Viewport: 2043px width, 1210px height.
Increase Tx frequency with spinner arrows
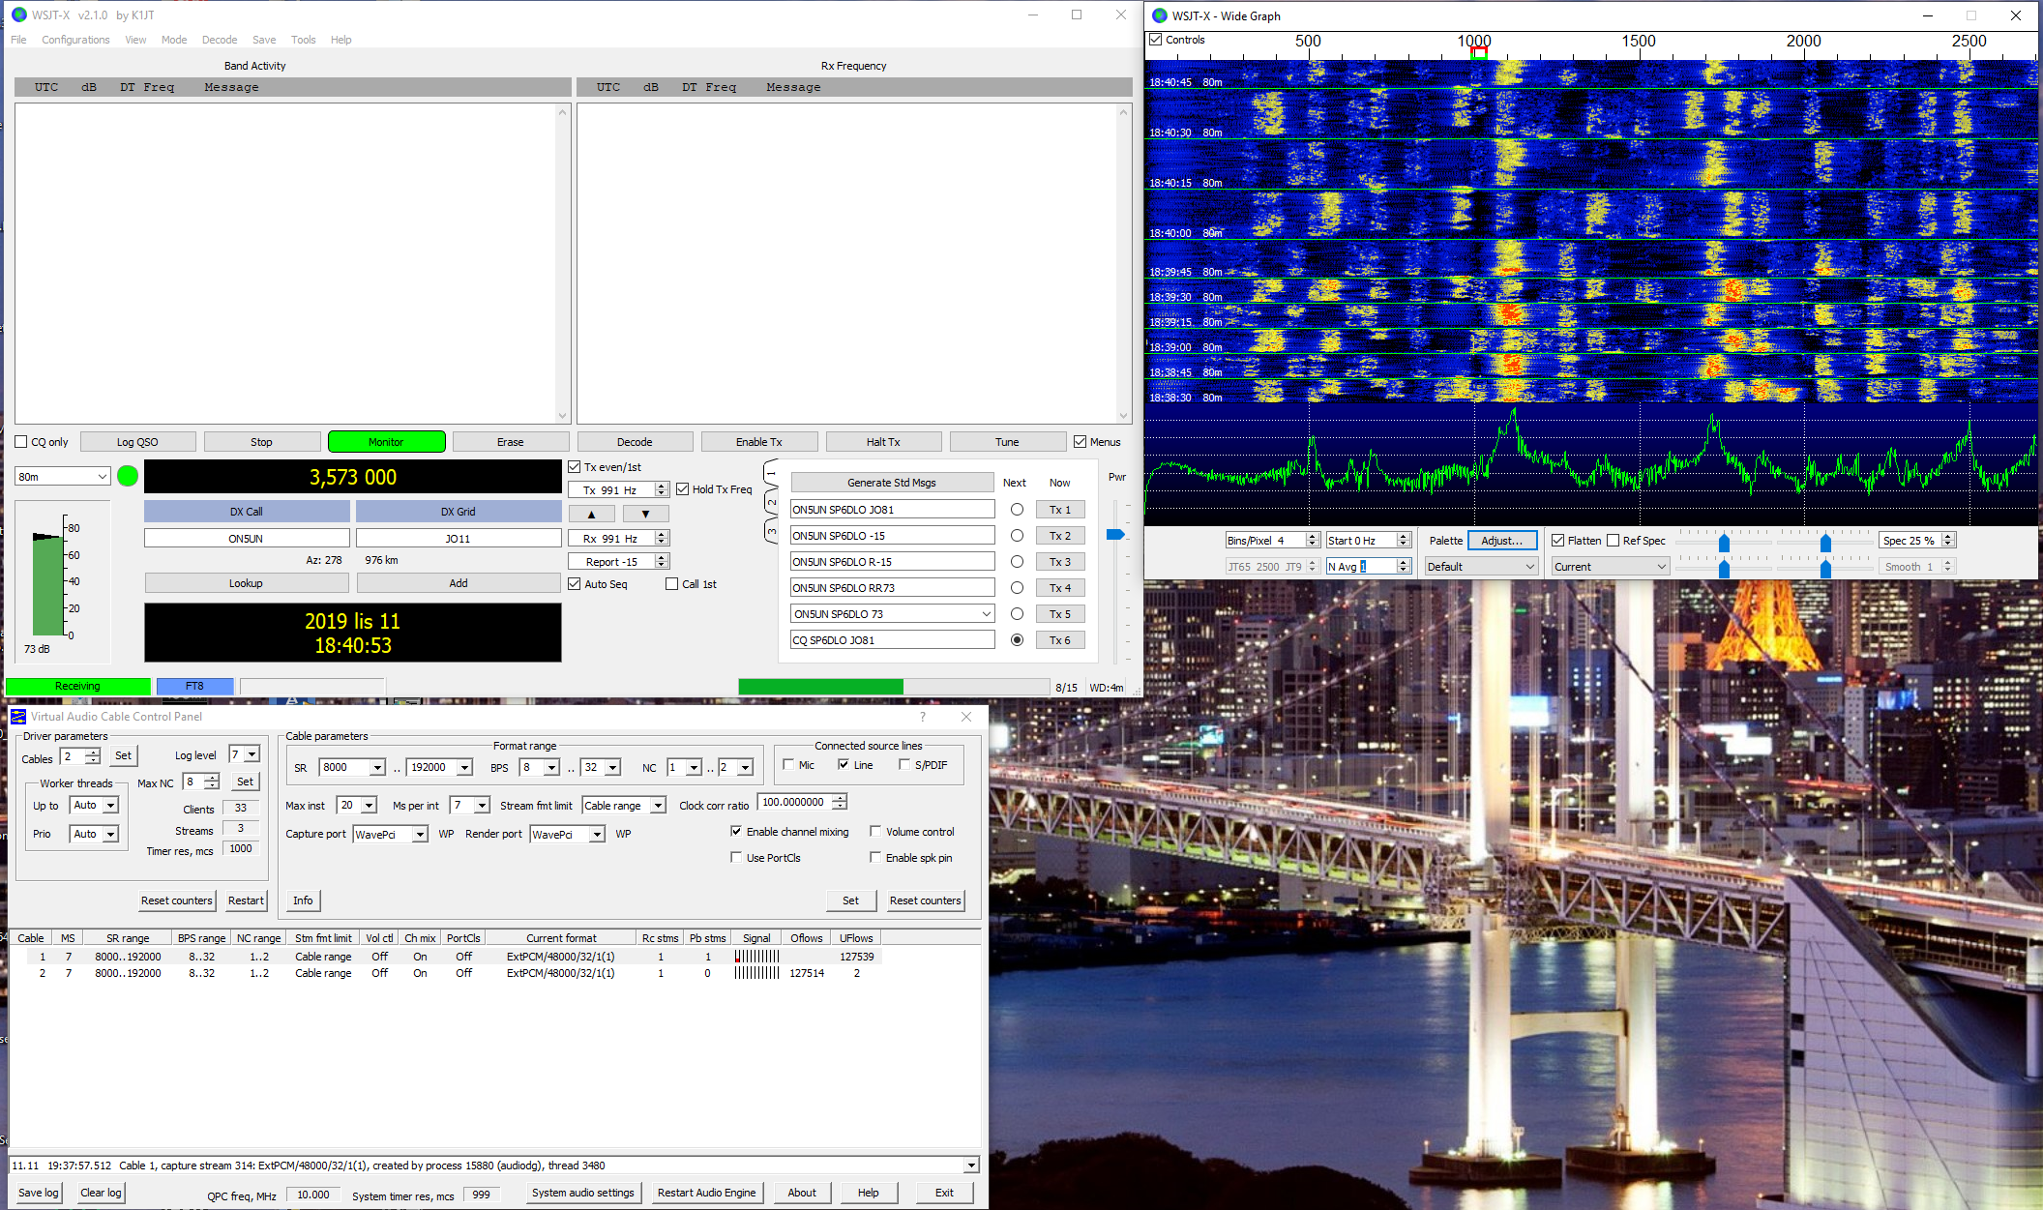click(x=662, y=486)
